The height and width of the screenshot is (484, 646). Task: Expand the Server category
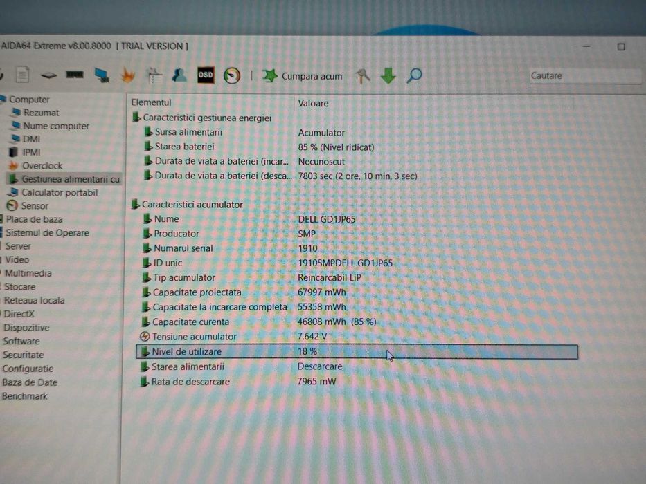click(x=17, y=246)
